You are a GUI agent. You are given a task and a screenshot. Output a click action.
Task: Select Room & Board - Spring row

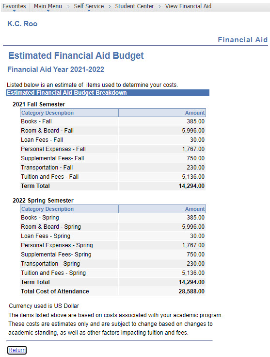coord(113,227)
